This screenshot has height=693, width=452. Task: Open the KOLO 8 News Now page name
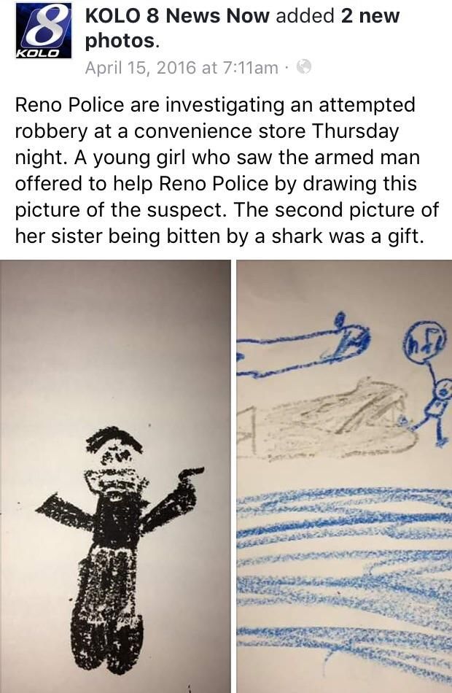click(176, 16)
